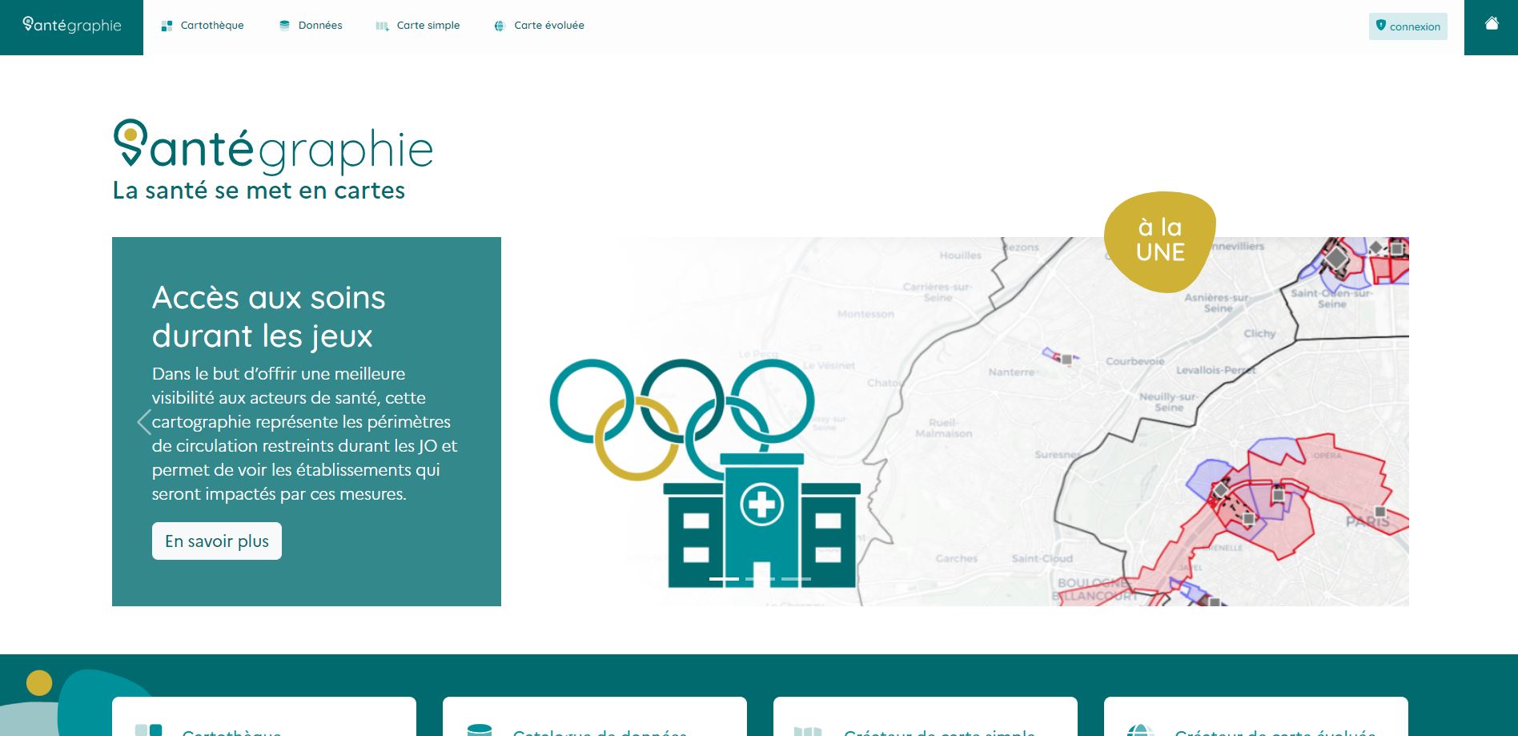Click the En savoir plus button
Viewport: 1518px width, 736px height.
coord(217,541)
